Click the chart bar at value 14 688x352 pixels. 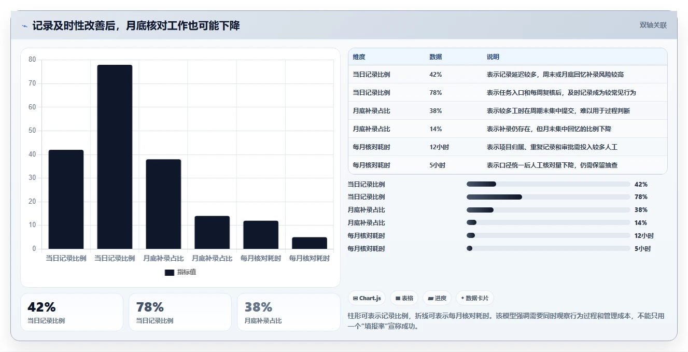pyautogui.click(x=212, y=232)
